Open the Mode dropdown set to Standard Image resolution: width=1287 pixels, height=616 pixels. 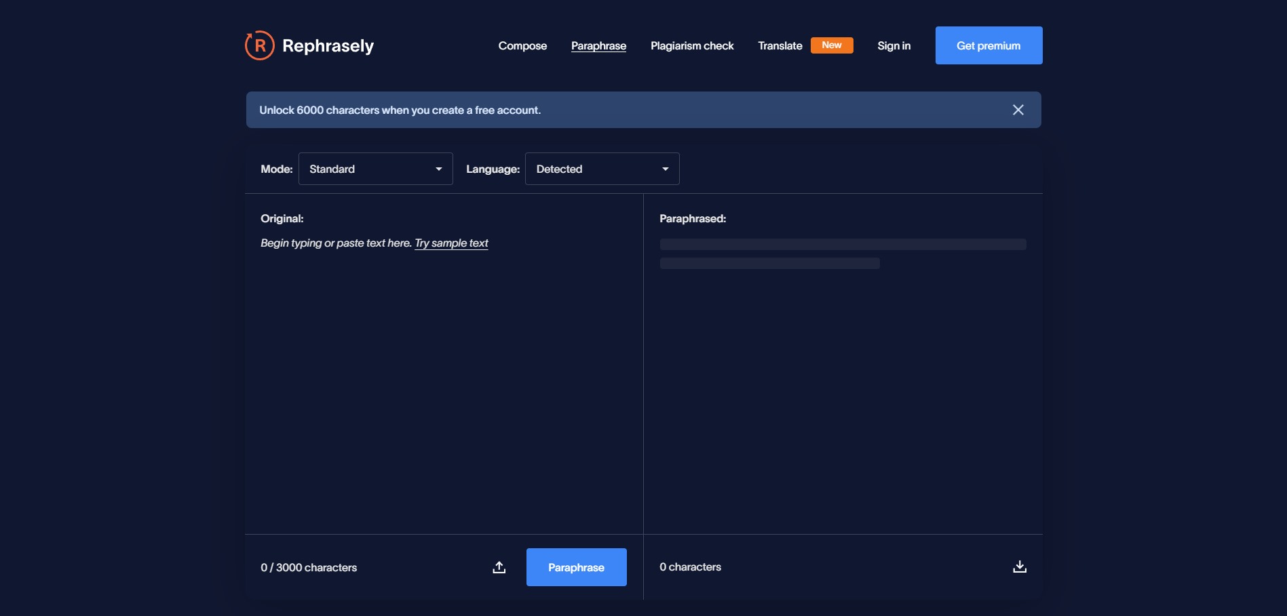(375, 169)
